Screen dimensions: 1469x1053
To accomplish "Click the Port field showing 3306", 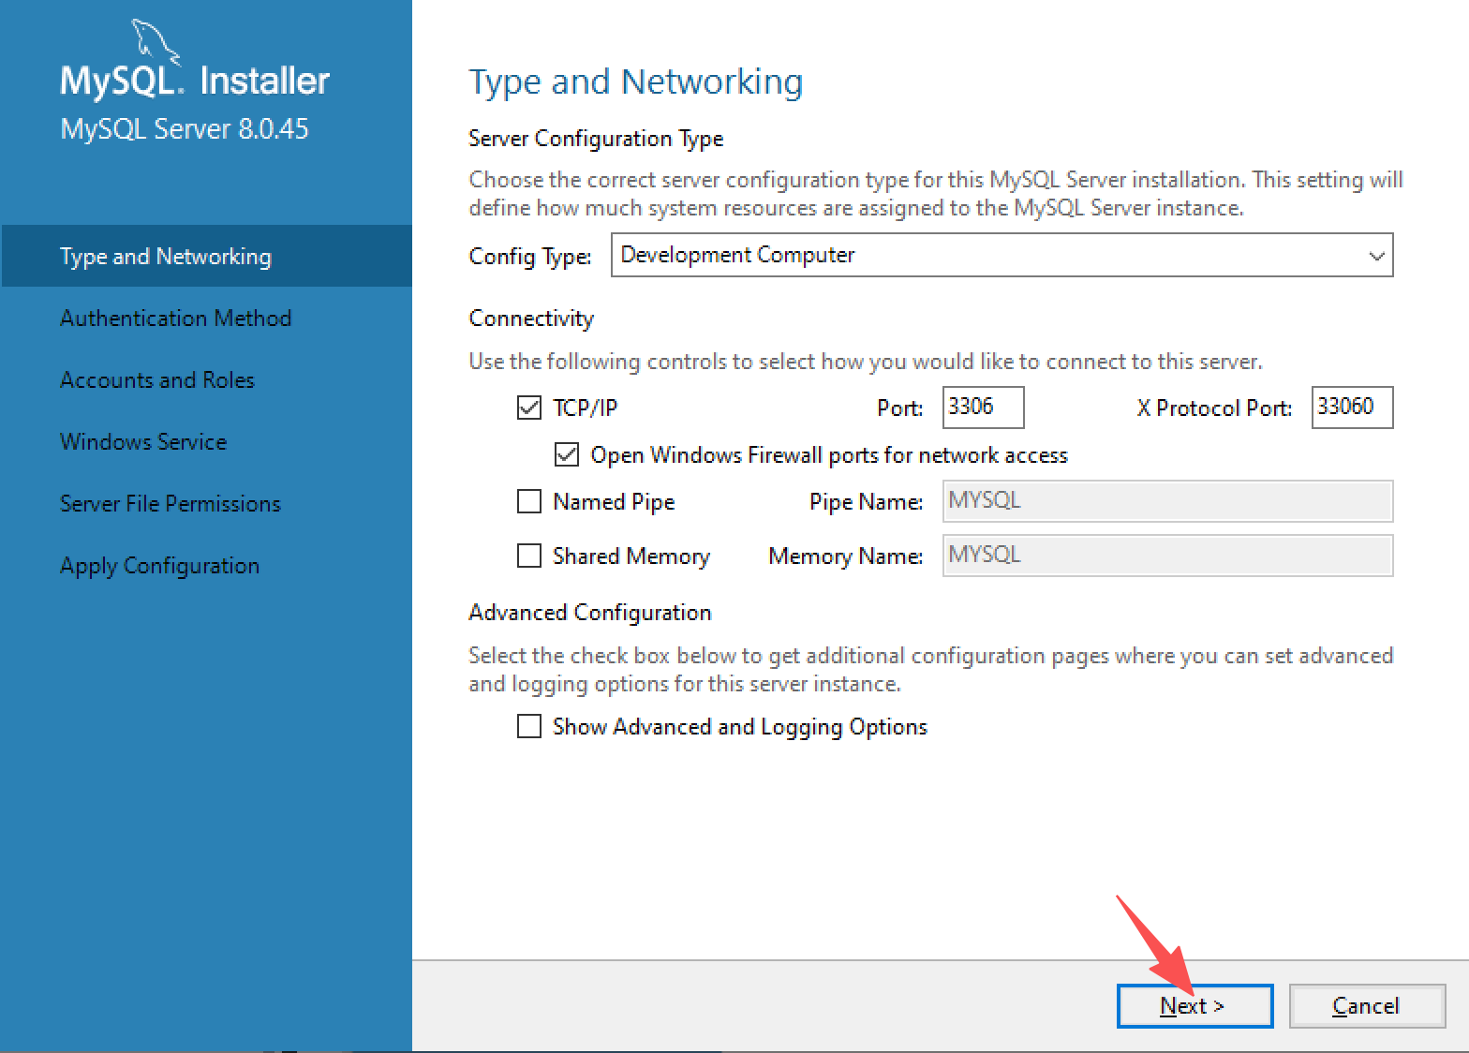I will coord(983,407).
